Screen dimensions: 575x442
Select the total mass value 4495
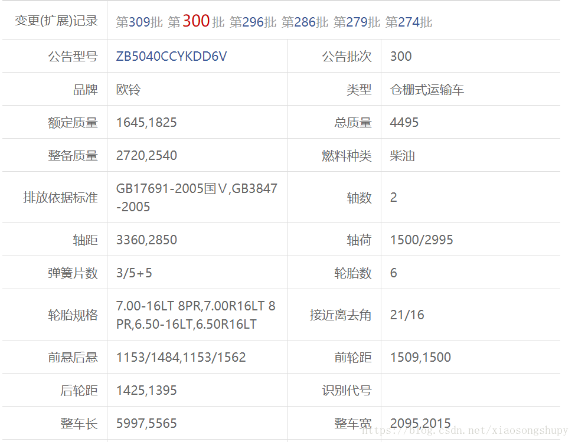[x=404, y=122]
